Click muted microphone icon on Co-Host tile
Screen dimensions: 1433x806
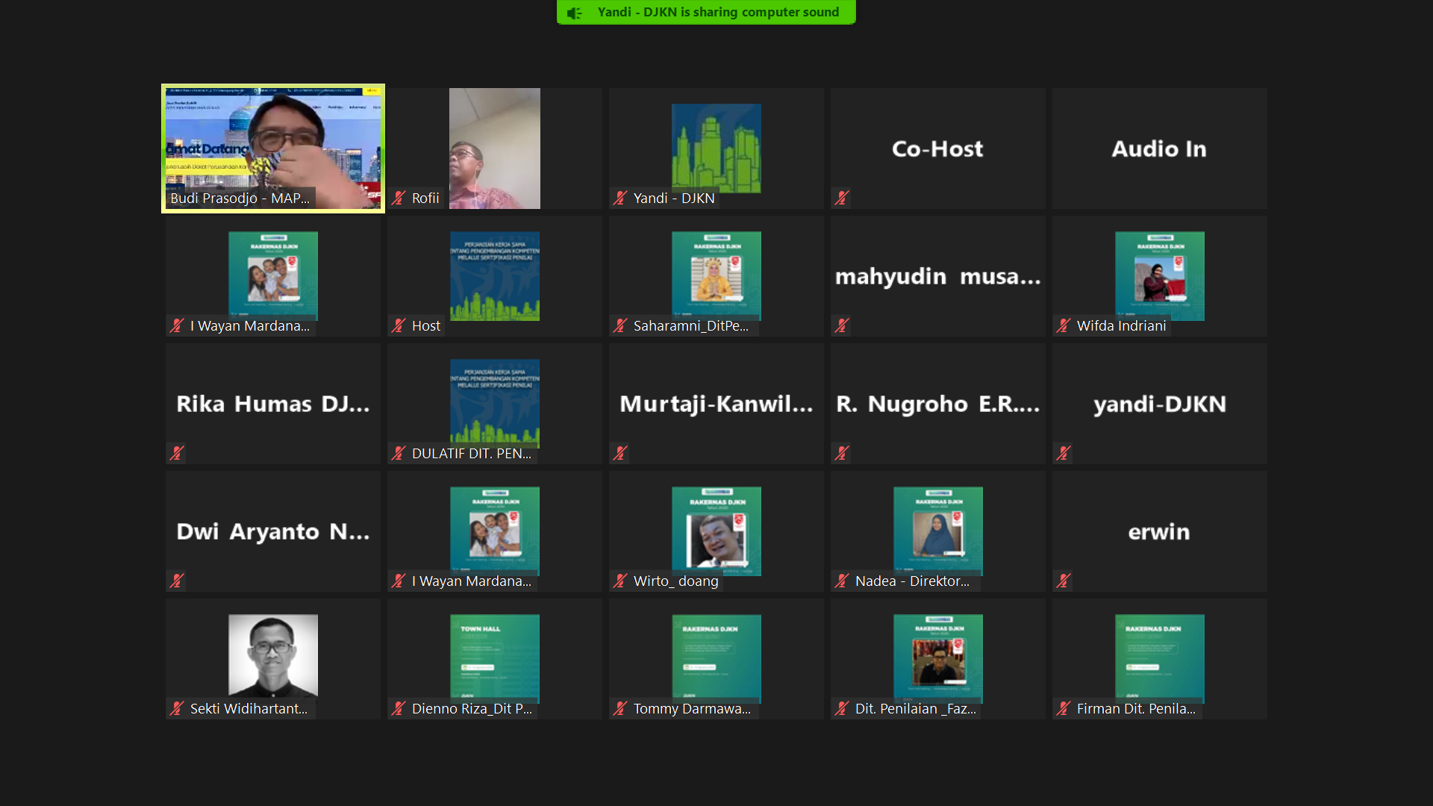pyautogui.click(x=842, y=198)
